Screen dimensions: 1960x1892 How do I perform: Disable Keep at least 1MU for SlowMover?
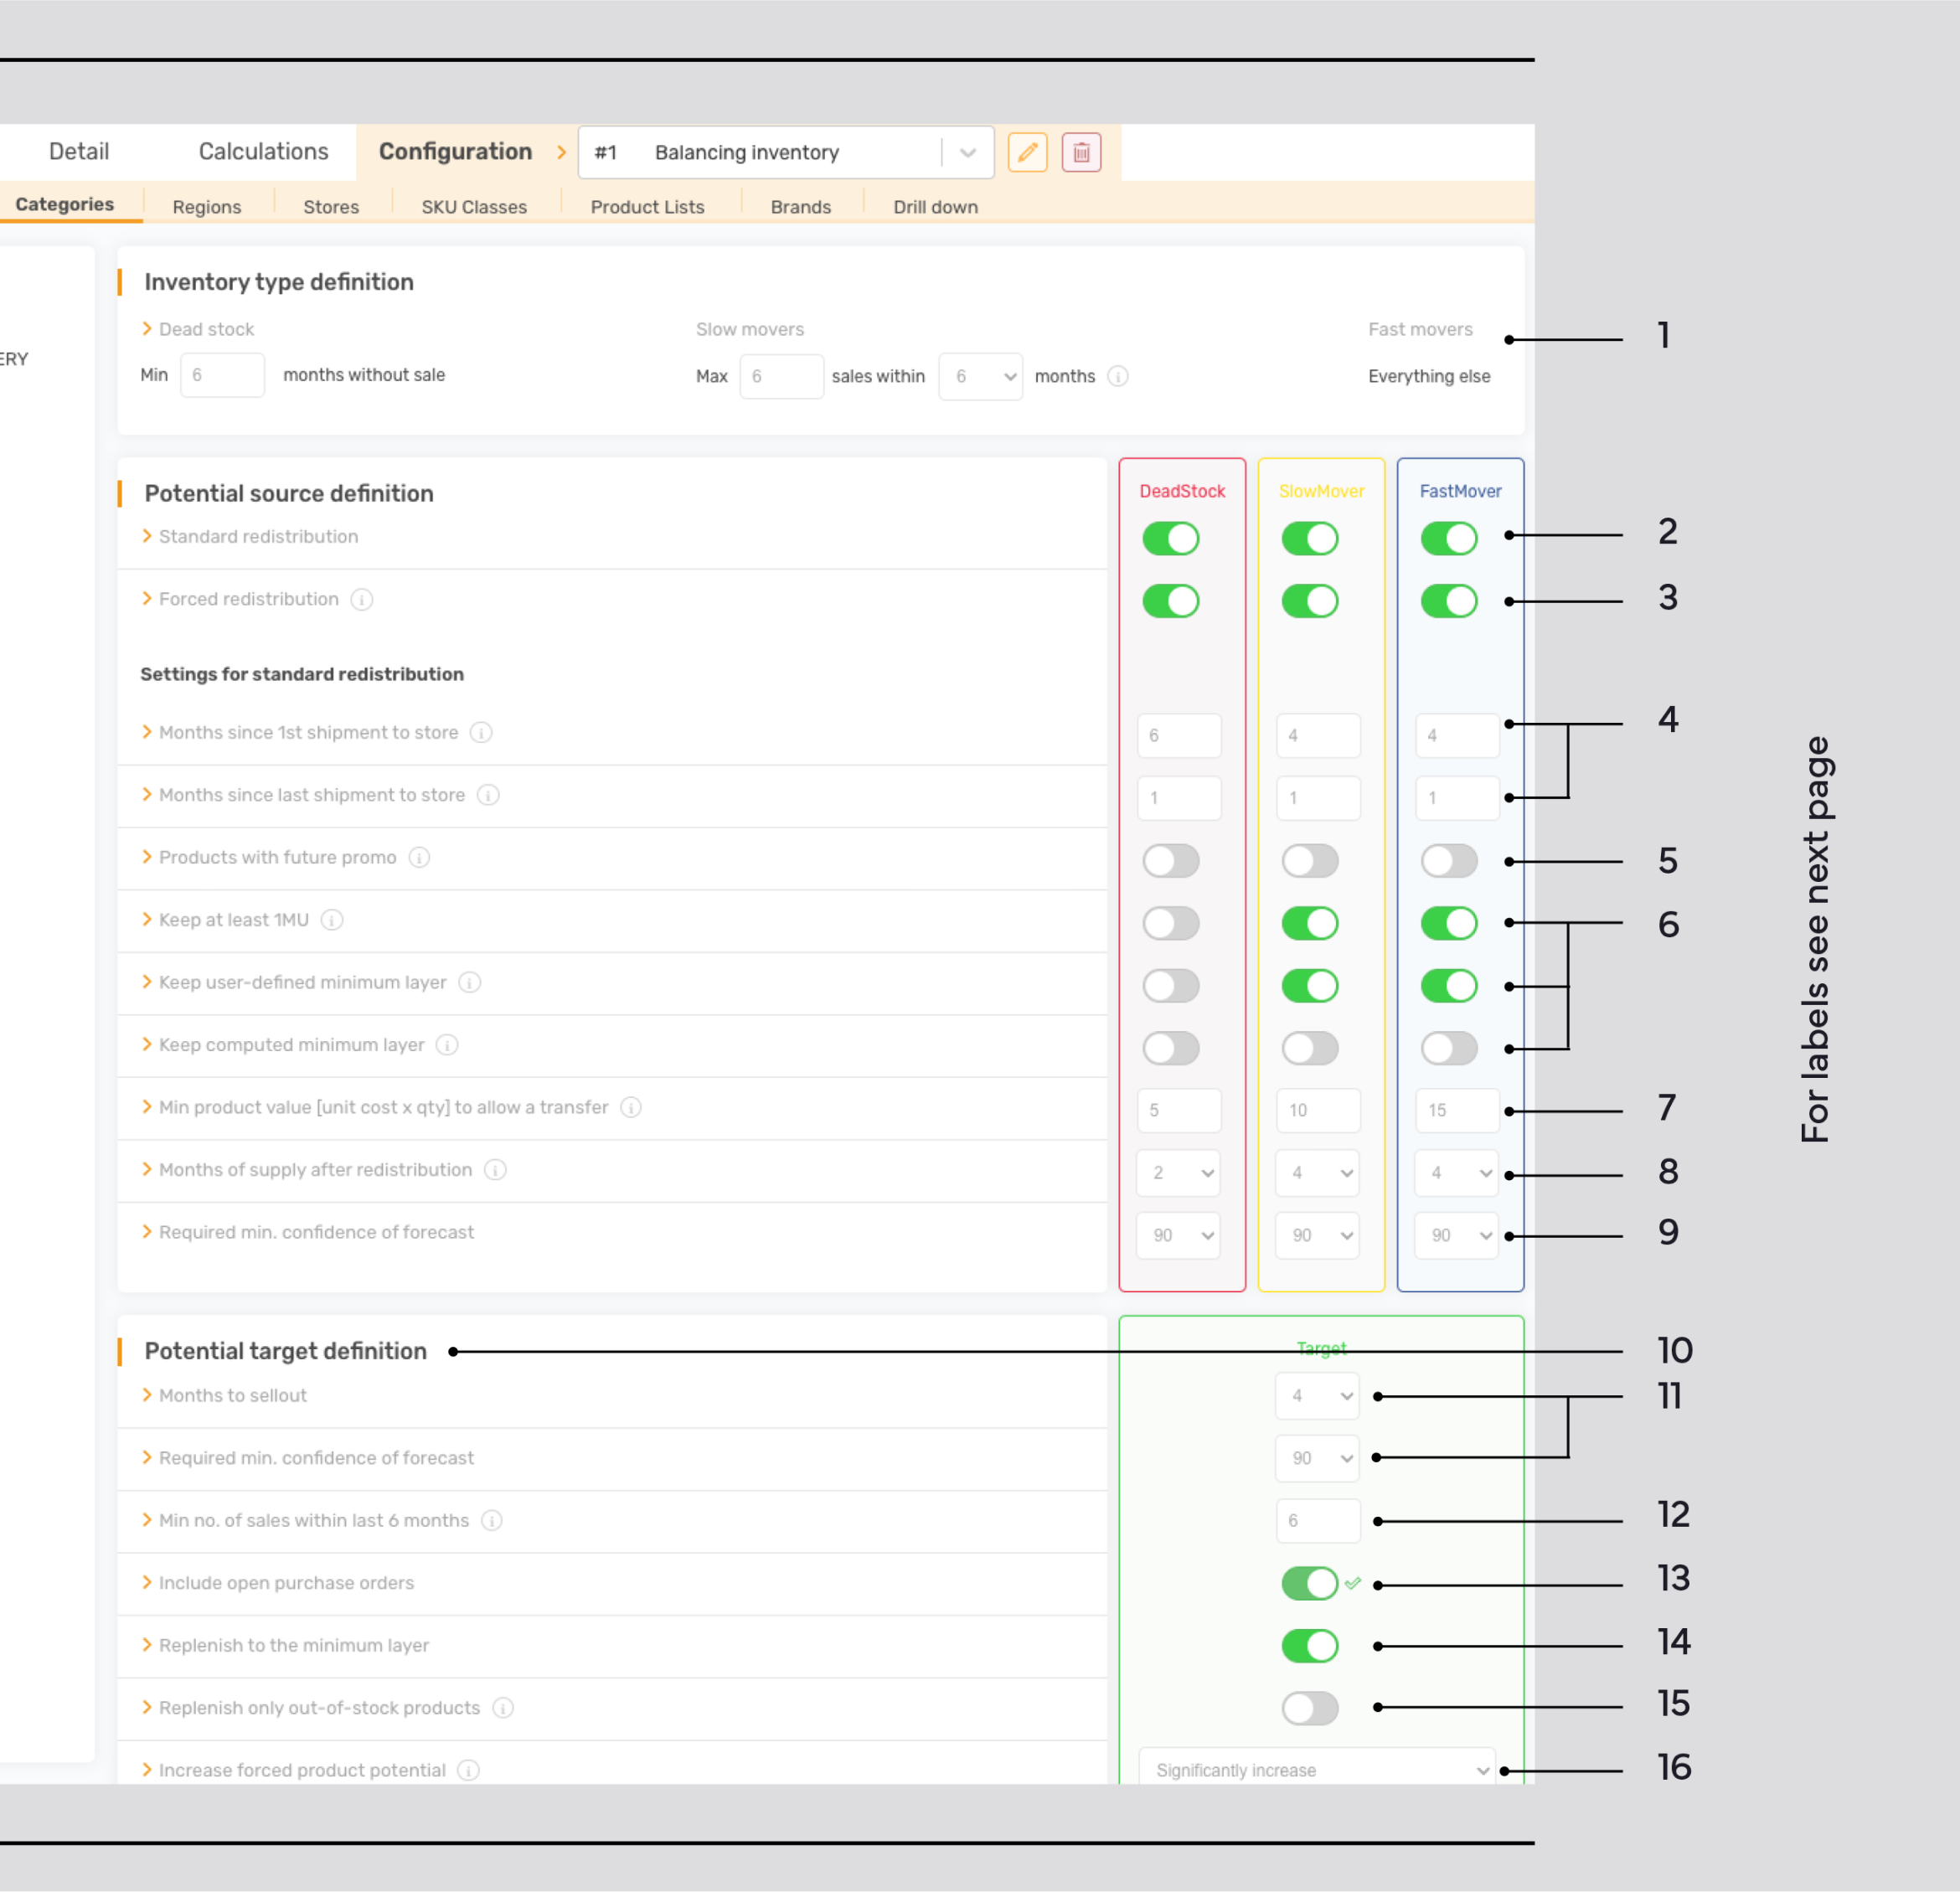click(x=1310, y=924)
